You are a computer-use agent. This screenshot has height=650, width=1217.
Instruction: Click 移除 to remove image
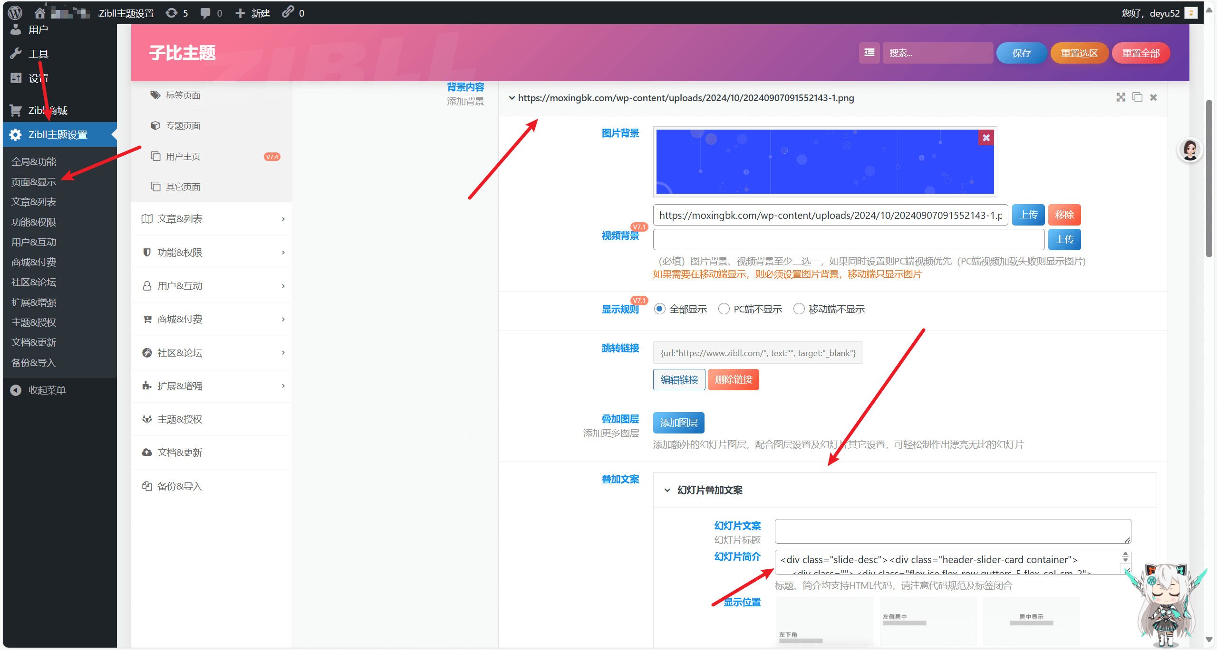(x=1064, y=215)
